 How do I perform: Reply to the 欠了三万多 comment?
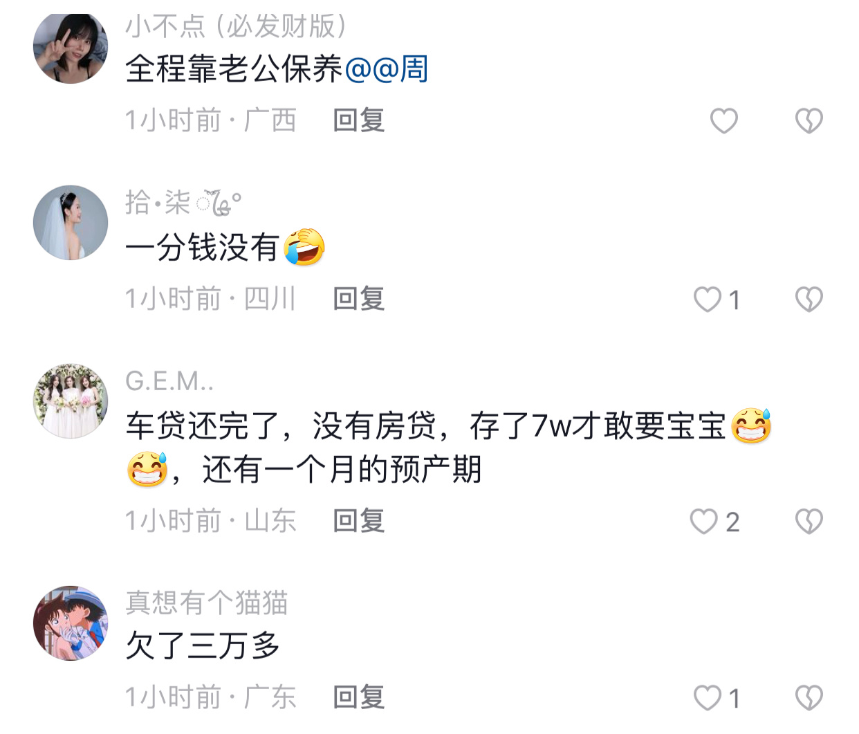[x=358, y=697]
